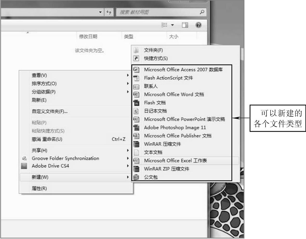The width and height of the screenshot is (306, 239).
Task: Click the shortcut arrow icon beside 快捷方式(S)
Action: pos(136,58)
